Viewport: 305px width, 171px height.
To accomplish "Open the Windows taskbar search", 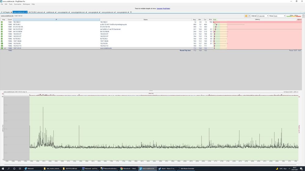I will (9, 169).
